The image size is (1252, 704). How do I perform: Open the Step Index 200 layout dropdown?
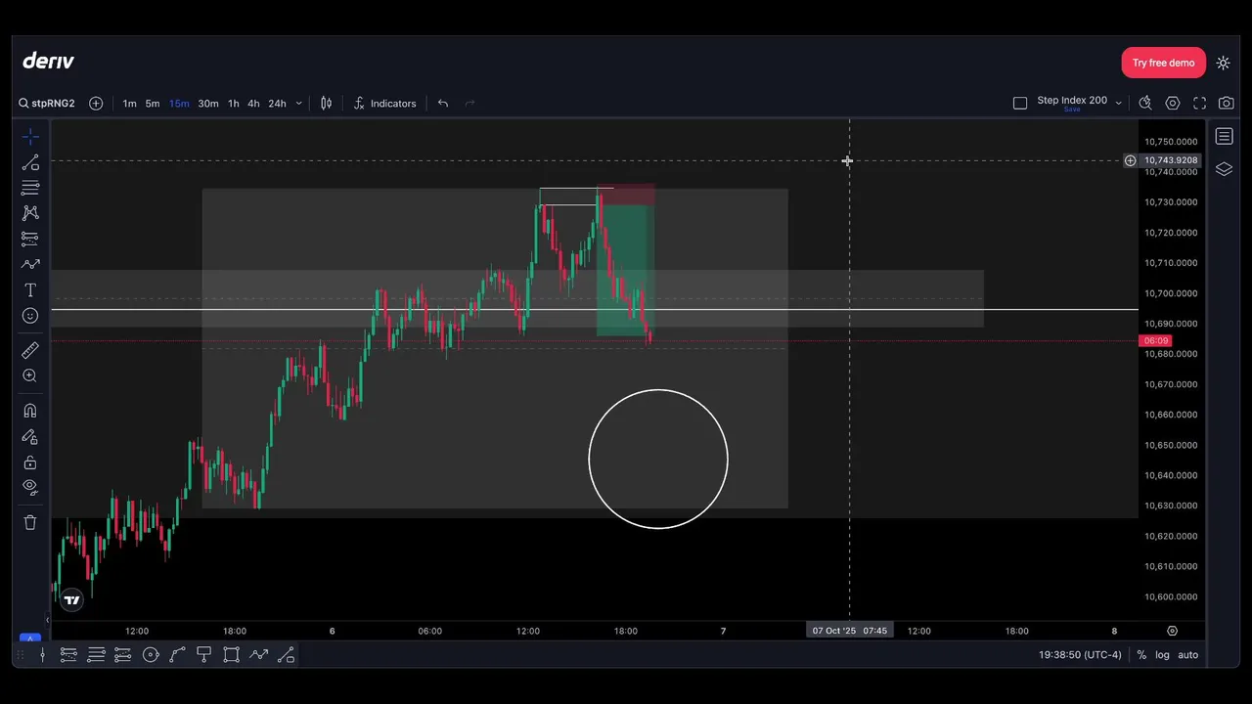(1118, 103)
